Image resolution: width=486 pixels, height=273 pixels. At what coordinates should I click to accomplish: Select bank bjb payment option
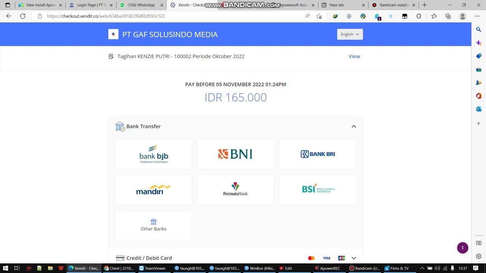pyautogui.click(x=153, y=154)
